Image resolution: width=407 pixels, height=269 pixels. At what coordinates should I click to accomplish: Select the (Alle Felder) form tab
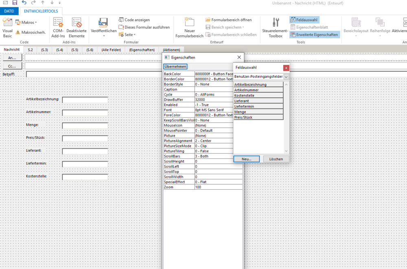pos(111,50)
